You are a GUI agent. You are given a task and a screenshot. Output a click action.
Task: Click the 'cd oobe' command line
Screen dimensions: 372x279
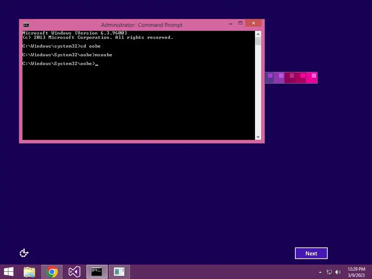coord(61,46)
